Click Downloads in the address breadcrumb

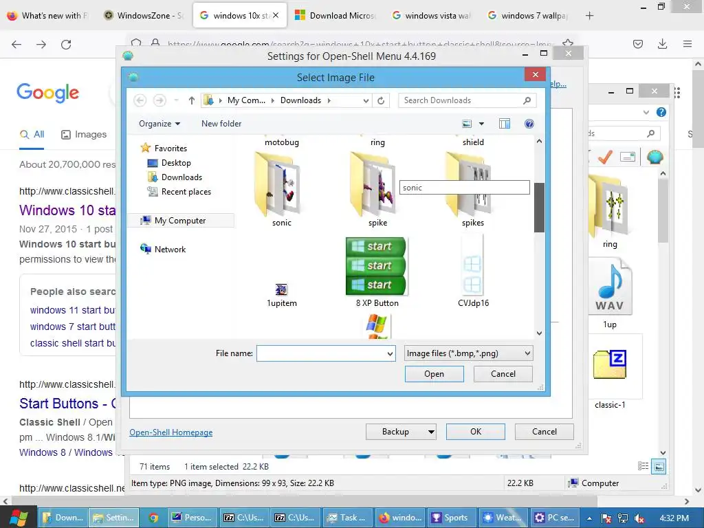300,100
